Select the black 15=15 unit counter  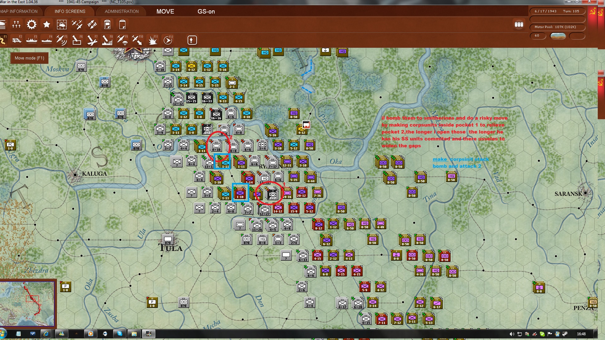(191, 98)
